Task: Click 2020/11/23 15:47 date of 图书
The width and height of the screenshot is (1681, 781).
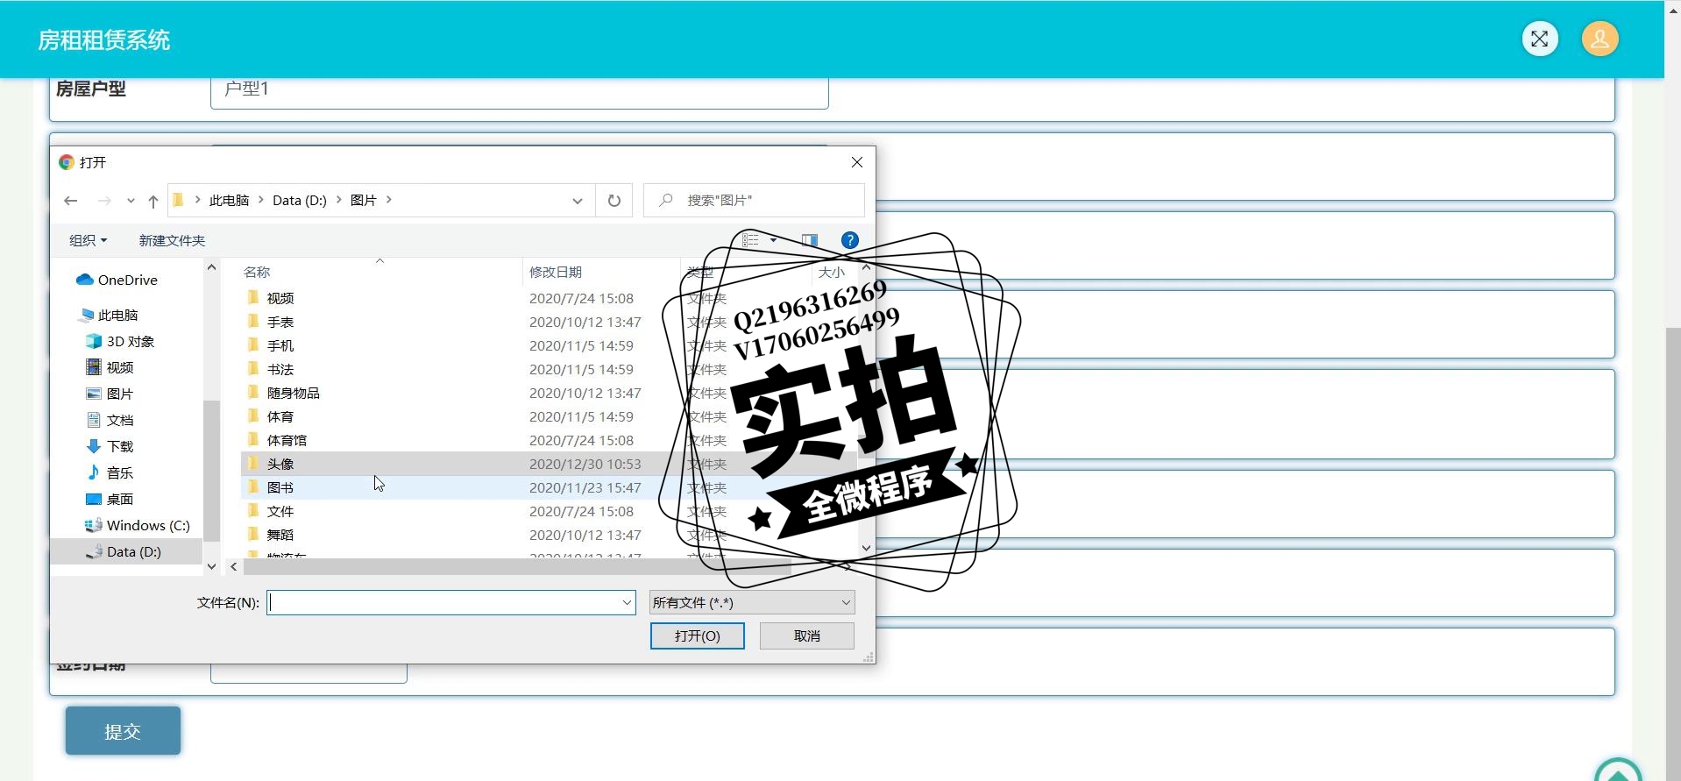Action: point(585,487)
